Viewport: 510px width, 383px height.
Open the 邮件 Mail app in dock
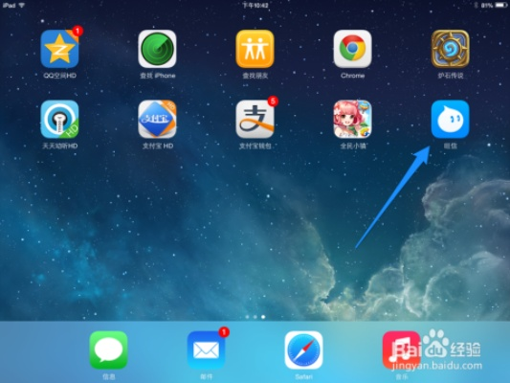pos(207,350)
